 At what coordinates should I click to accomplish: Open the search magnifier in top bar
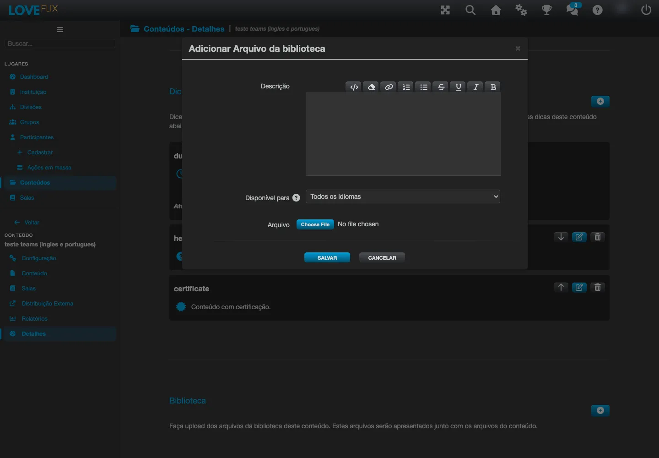470,10
